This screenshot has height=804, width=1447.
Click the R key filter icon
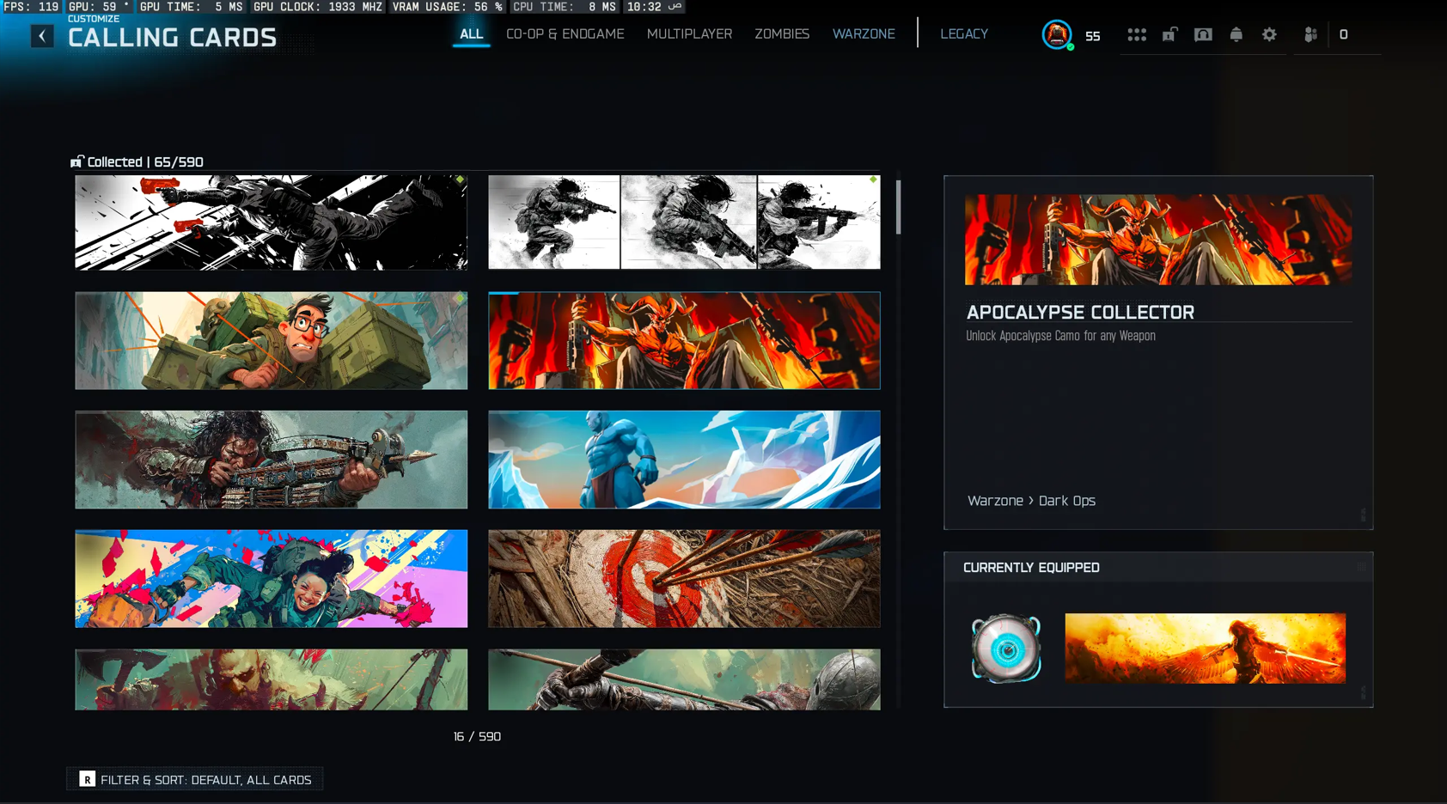coord(87,779)
